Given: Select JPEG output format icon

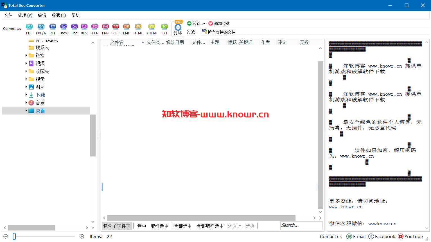Looking at the screenshot, I should [x=95, y=29].
